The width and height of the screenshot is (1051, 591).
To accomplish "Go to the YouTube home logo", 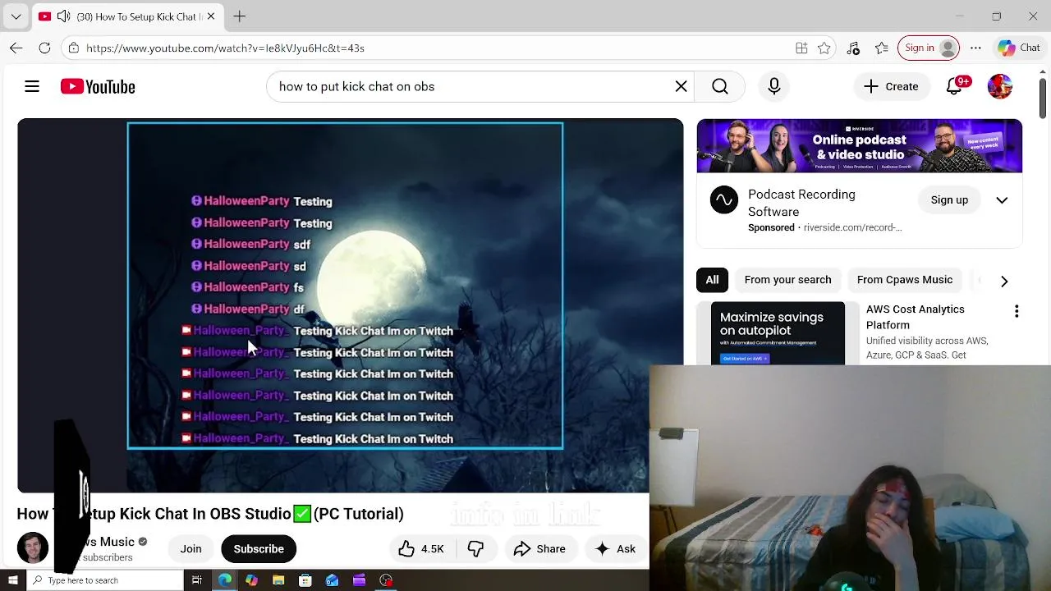I will (98, 86).
